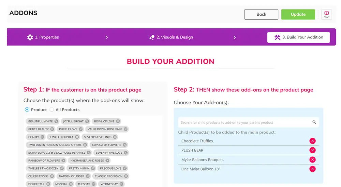Remove the TUESDAY product tag

(x=93, y=184)
